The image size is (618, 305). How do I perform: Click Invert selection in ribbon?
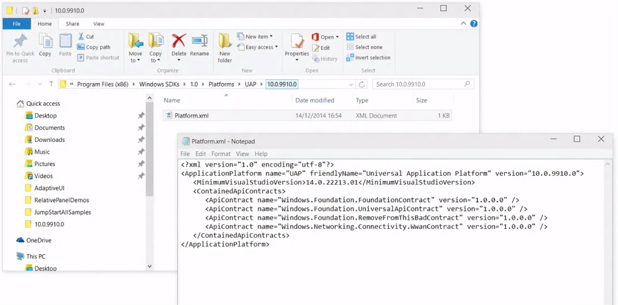(x=369, y=57)
